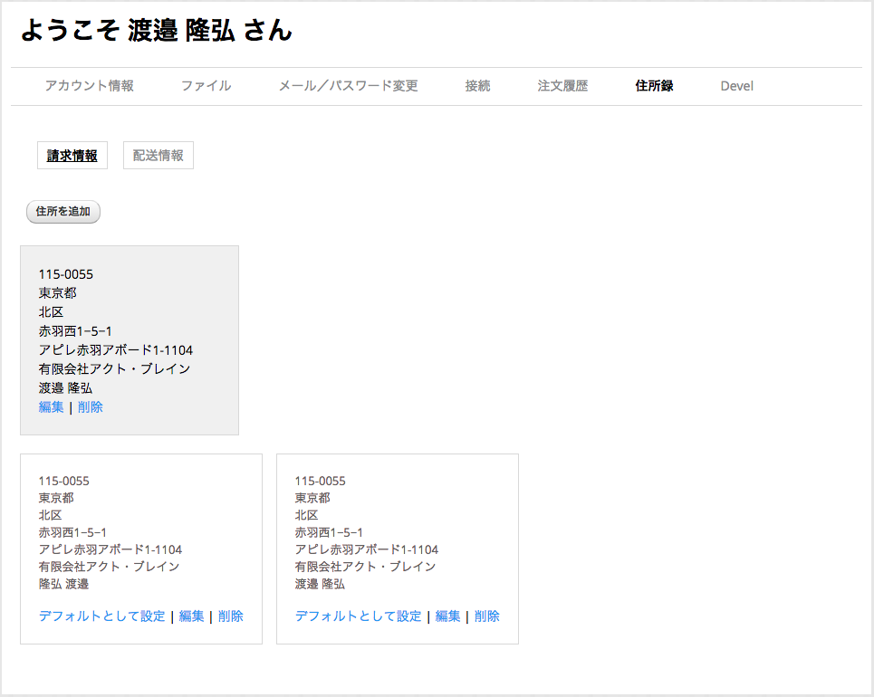Select the active 住所録 tab
This screenshot has width=874, height=697.
coord(653,86)
